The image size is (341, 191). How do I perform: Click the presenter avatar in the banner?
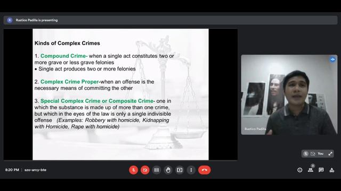[x=10, y=20]
